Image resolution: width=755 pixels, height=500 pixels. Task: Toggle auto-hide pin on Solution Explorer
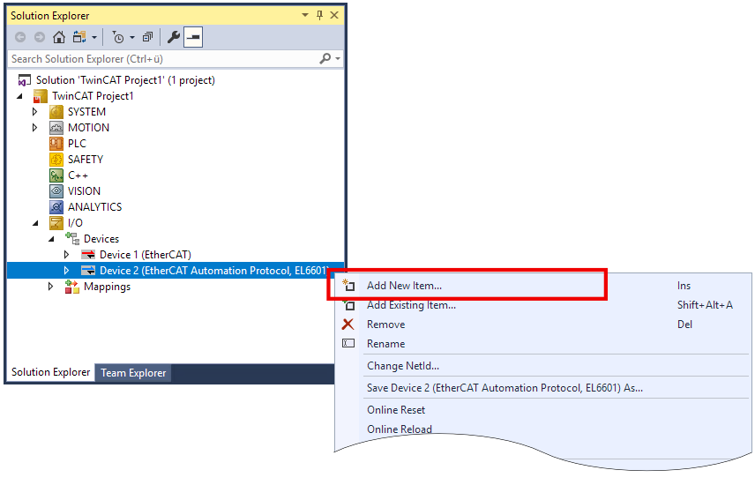click(x=319, y=15)
